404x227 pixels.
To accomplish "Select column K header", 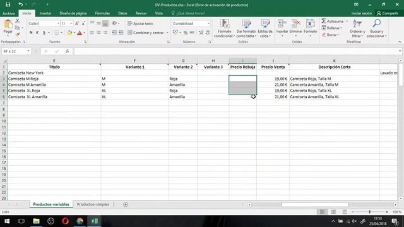I will point(334,61).
